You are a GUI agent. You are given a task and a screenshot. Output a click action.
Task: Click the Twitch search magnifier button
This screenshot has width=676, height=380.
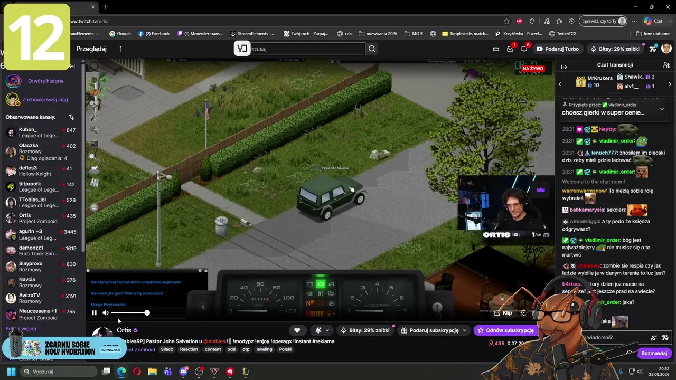click(372, 49)
